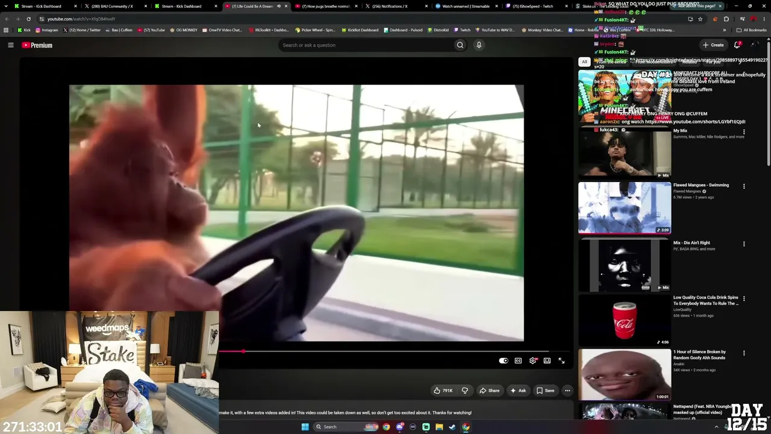Expand the All Bookmarks folder
Viewport: 771px width, 434px height.
[751, 30]
